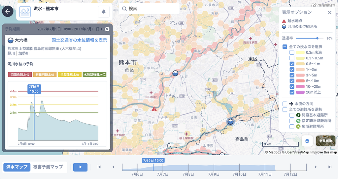
Task: Skip to the timeline end
Action: [330, 167]
